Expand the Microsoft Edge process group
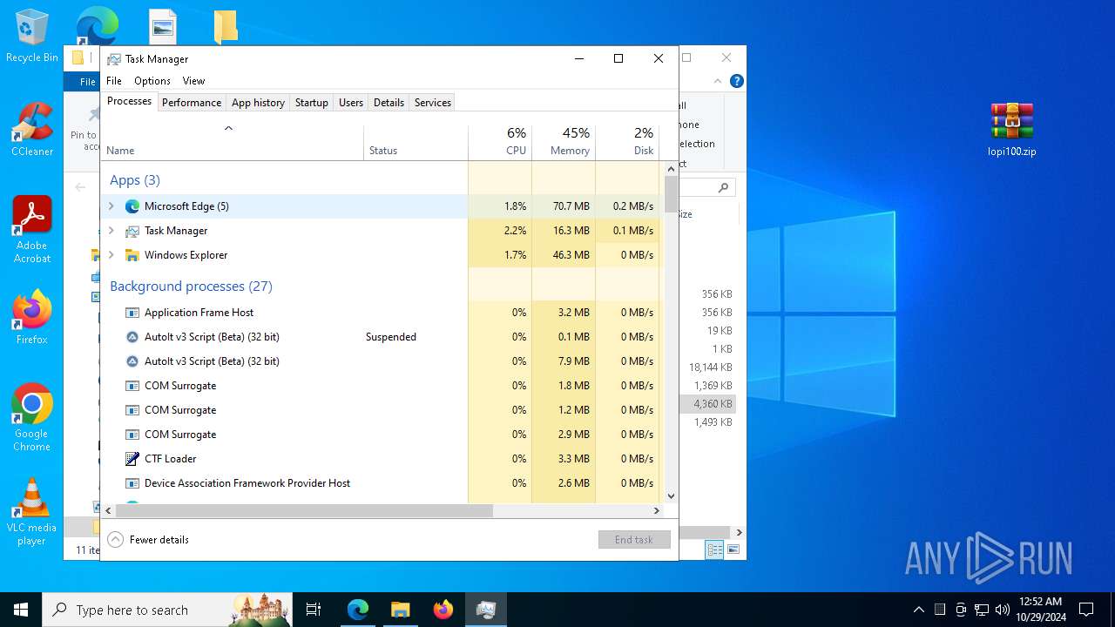The width and height of the screenshot is (1115, 627). (x=111, y=206)
